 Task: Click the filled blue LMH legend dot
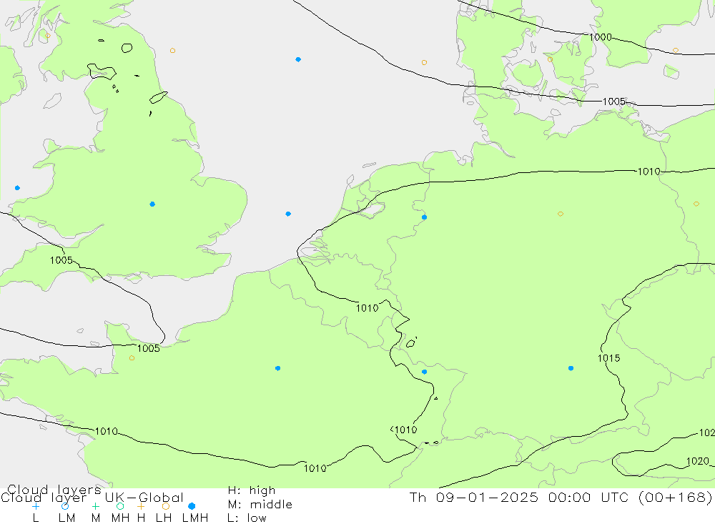point(192,506)
